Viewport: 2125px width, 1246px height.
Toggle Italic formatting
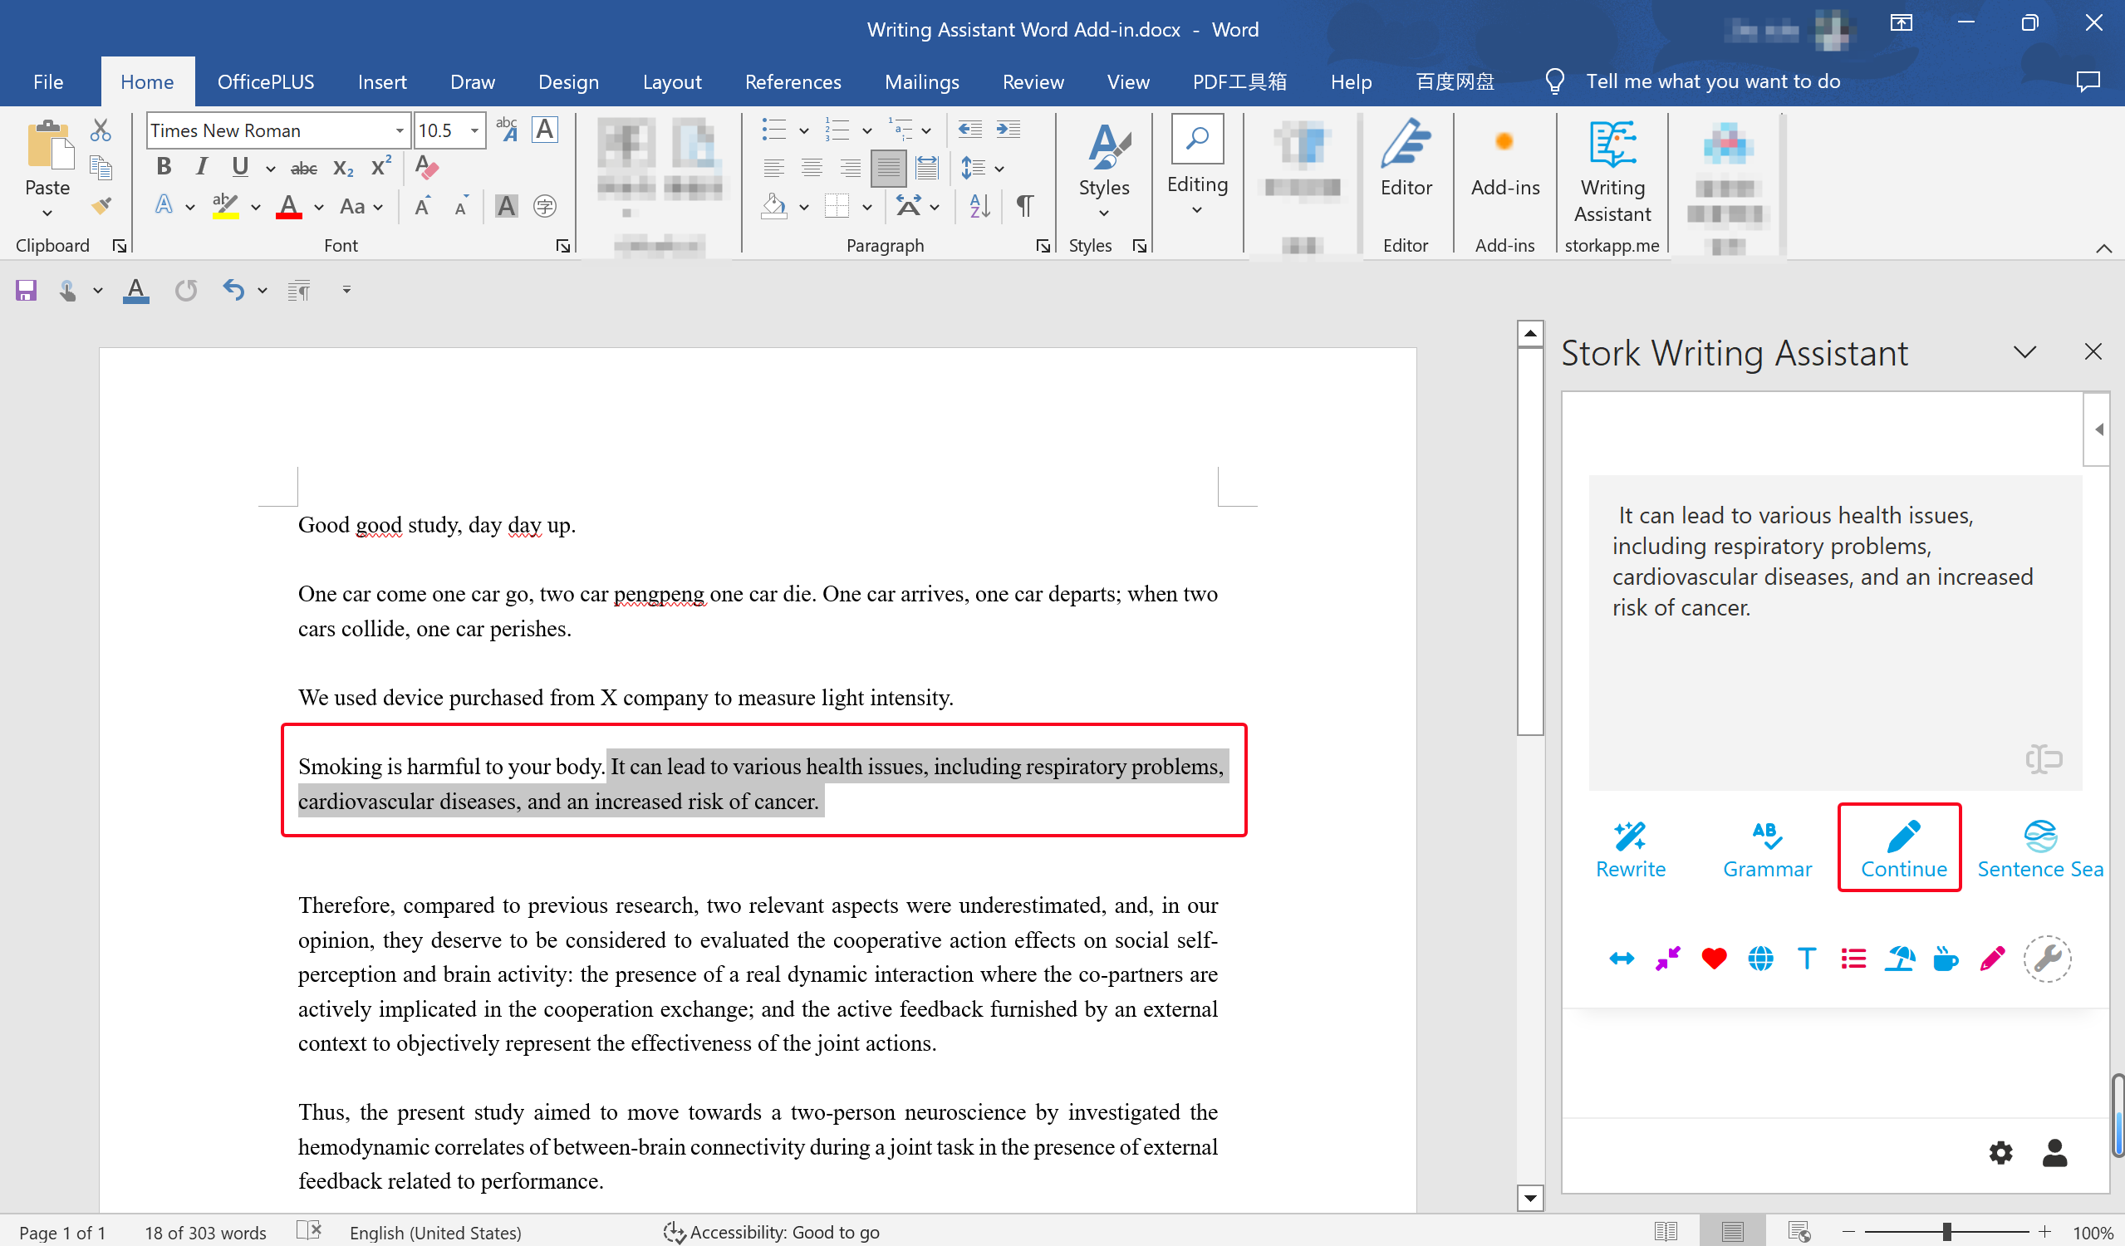point(201,167)
